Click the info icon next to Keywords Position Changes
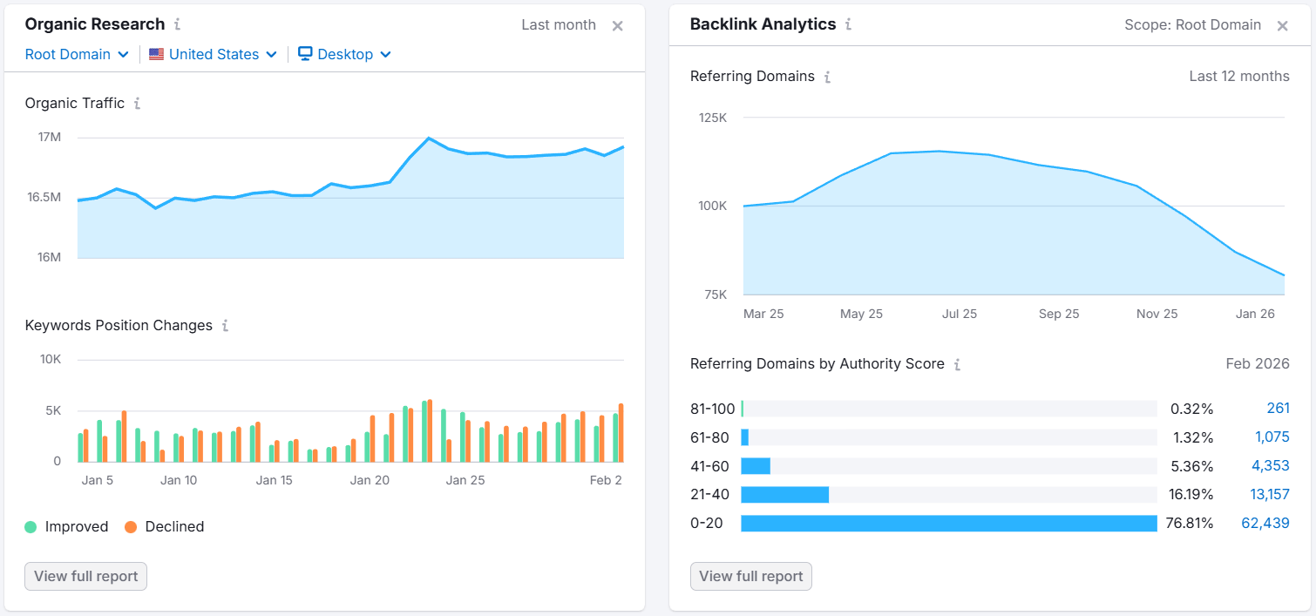Screen dimensions: 1316x616 225,325
